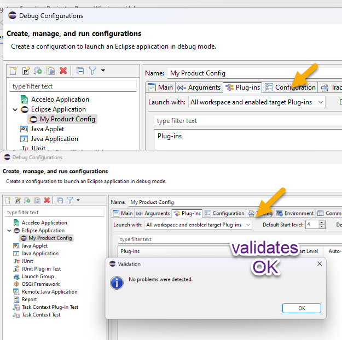Image resolution: width=342 pixels, height=340 pixels.
Task: Collapse Eclipse Application node in bottom dialog tree
Action: pos(9,230)
